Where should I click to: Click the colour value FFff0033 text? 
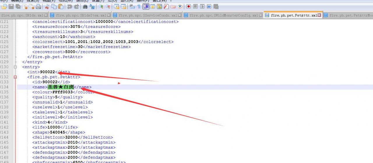tap(62, 92)
